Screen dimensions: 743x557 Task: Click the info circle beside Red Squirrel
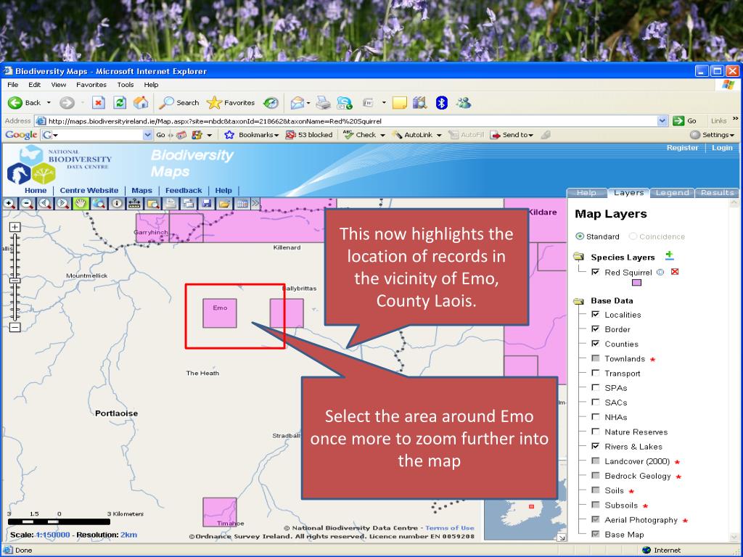pyautogui.click(x=660, y=272)
